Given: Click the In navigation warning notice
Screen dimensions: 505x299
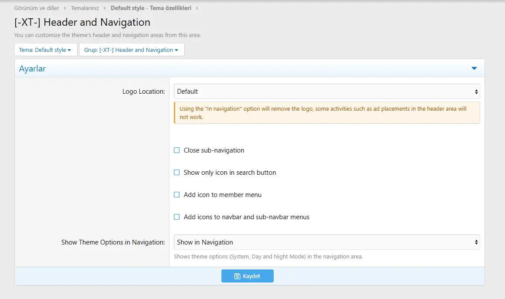Looking at the screenshot, I should point(326,112).
